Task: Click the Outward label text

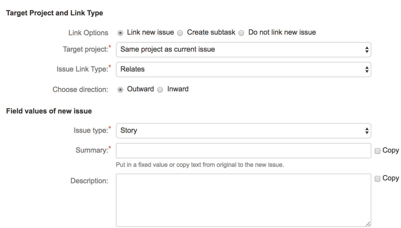Action: pyautogui.click(x=140, y=89)
